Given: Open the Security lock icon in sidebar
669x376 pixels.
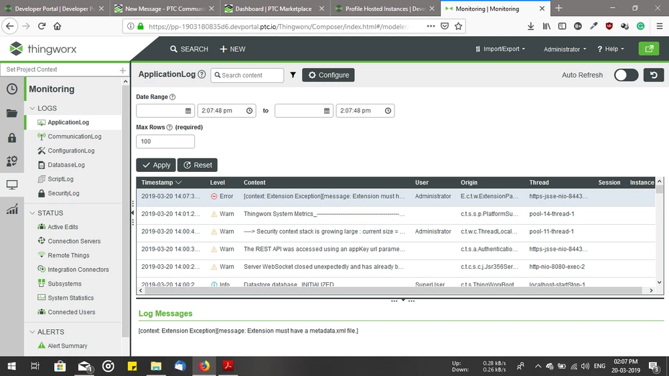Looking at the screenshot, I should click(12, 137).
